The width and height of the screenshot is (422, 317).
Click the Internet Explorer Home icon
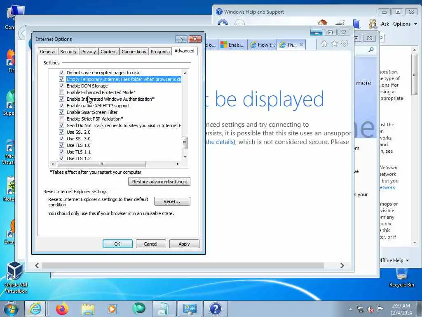324,44
